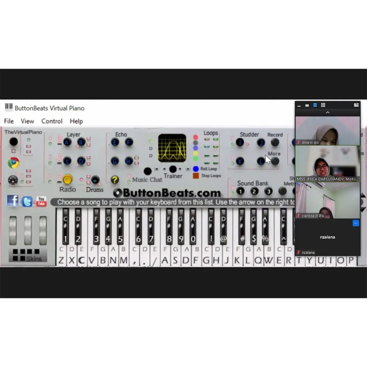This screenshot has width=367, height=367.
Task: Click the Studder L knob
Action: (261, 161)
